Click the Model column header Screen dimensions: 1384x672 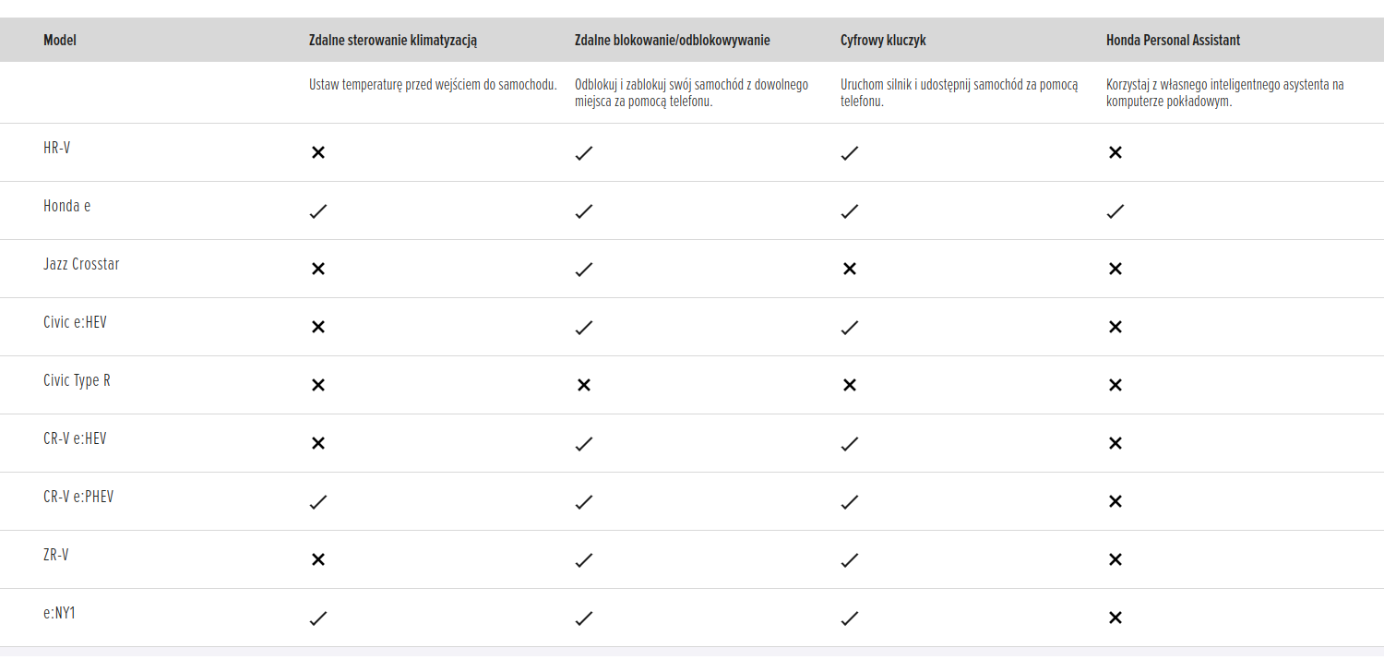pos(60,41)
